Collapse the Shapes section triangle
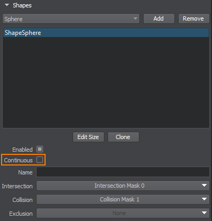The width and height of the screenshot is (212, 221). (x=7, y=5)
